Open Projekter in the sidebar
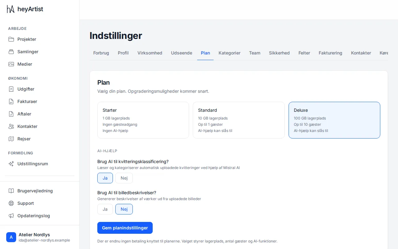Image resolution: width=398 pixels, height=249 pixels. pyautogui.click(x=40, y=39)
